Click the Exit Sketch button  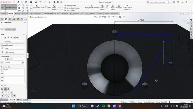[x=3, y=7]
